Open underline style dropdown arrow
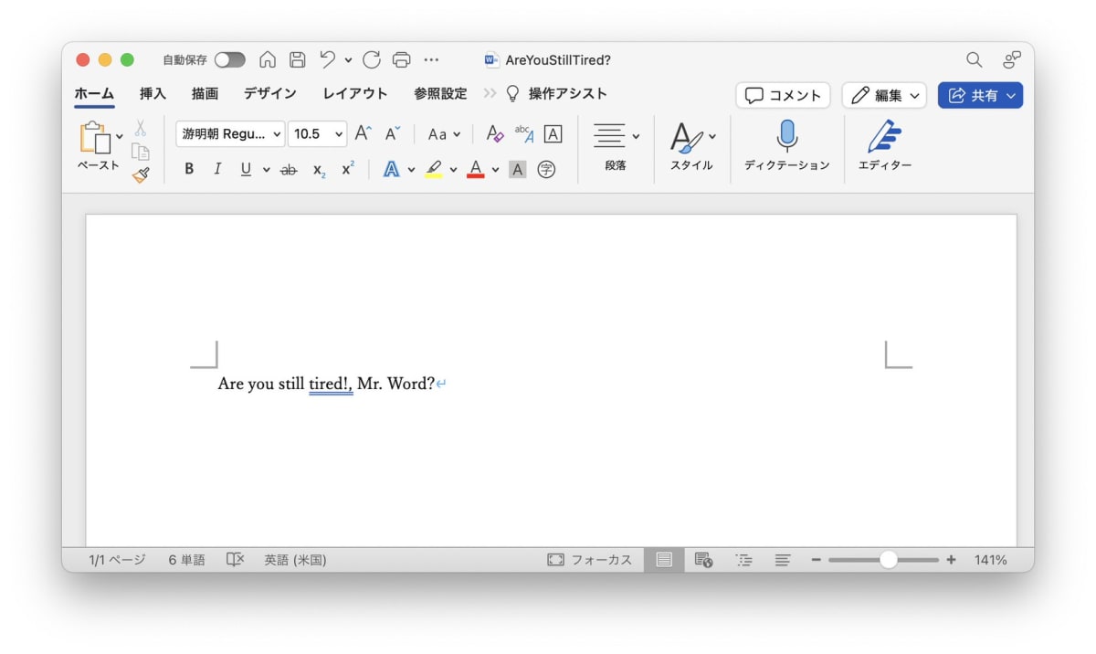Viewport: 1096px width, 654px height. (266, 170)
